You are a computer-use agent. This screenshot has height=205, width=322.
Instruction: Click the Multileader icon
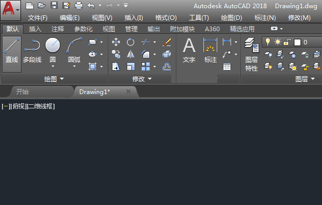[x=227, y=54]
